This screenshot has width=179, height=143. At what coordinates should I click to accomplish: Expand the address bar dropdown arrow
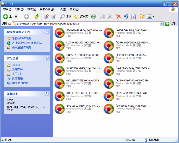pyautogui.click(x=162, y=24)
